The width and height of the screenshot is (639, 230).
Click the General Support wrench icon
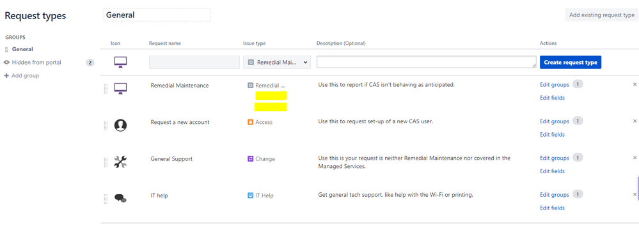click(120, 162)
